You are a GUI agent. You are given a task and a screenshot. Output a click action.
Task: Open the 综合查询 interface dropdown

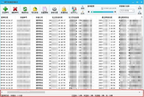pyautogui.click(x=127, y=11)
